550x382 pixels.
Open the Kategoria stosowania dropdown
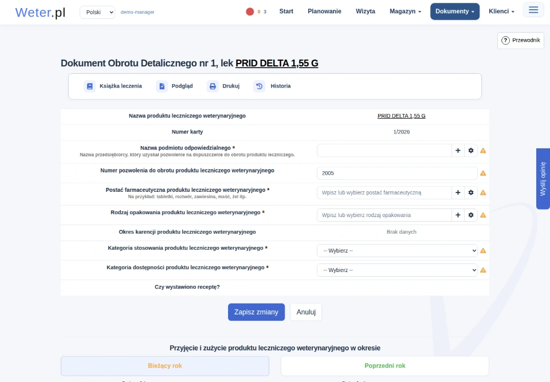397,251
